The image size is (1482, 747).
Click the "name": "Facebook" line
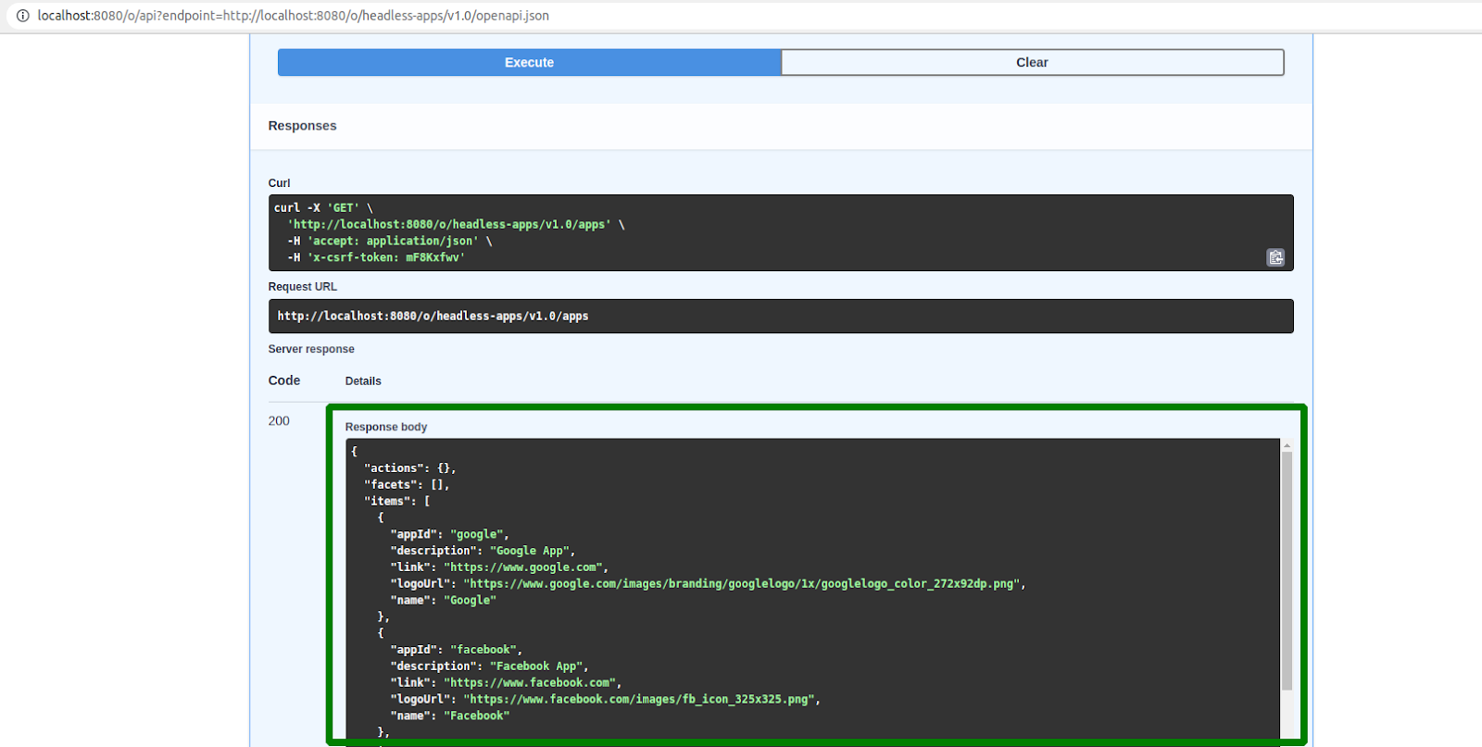click(449, 716)
